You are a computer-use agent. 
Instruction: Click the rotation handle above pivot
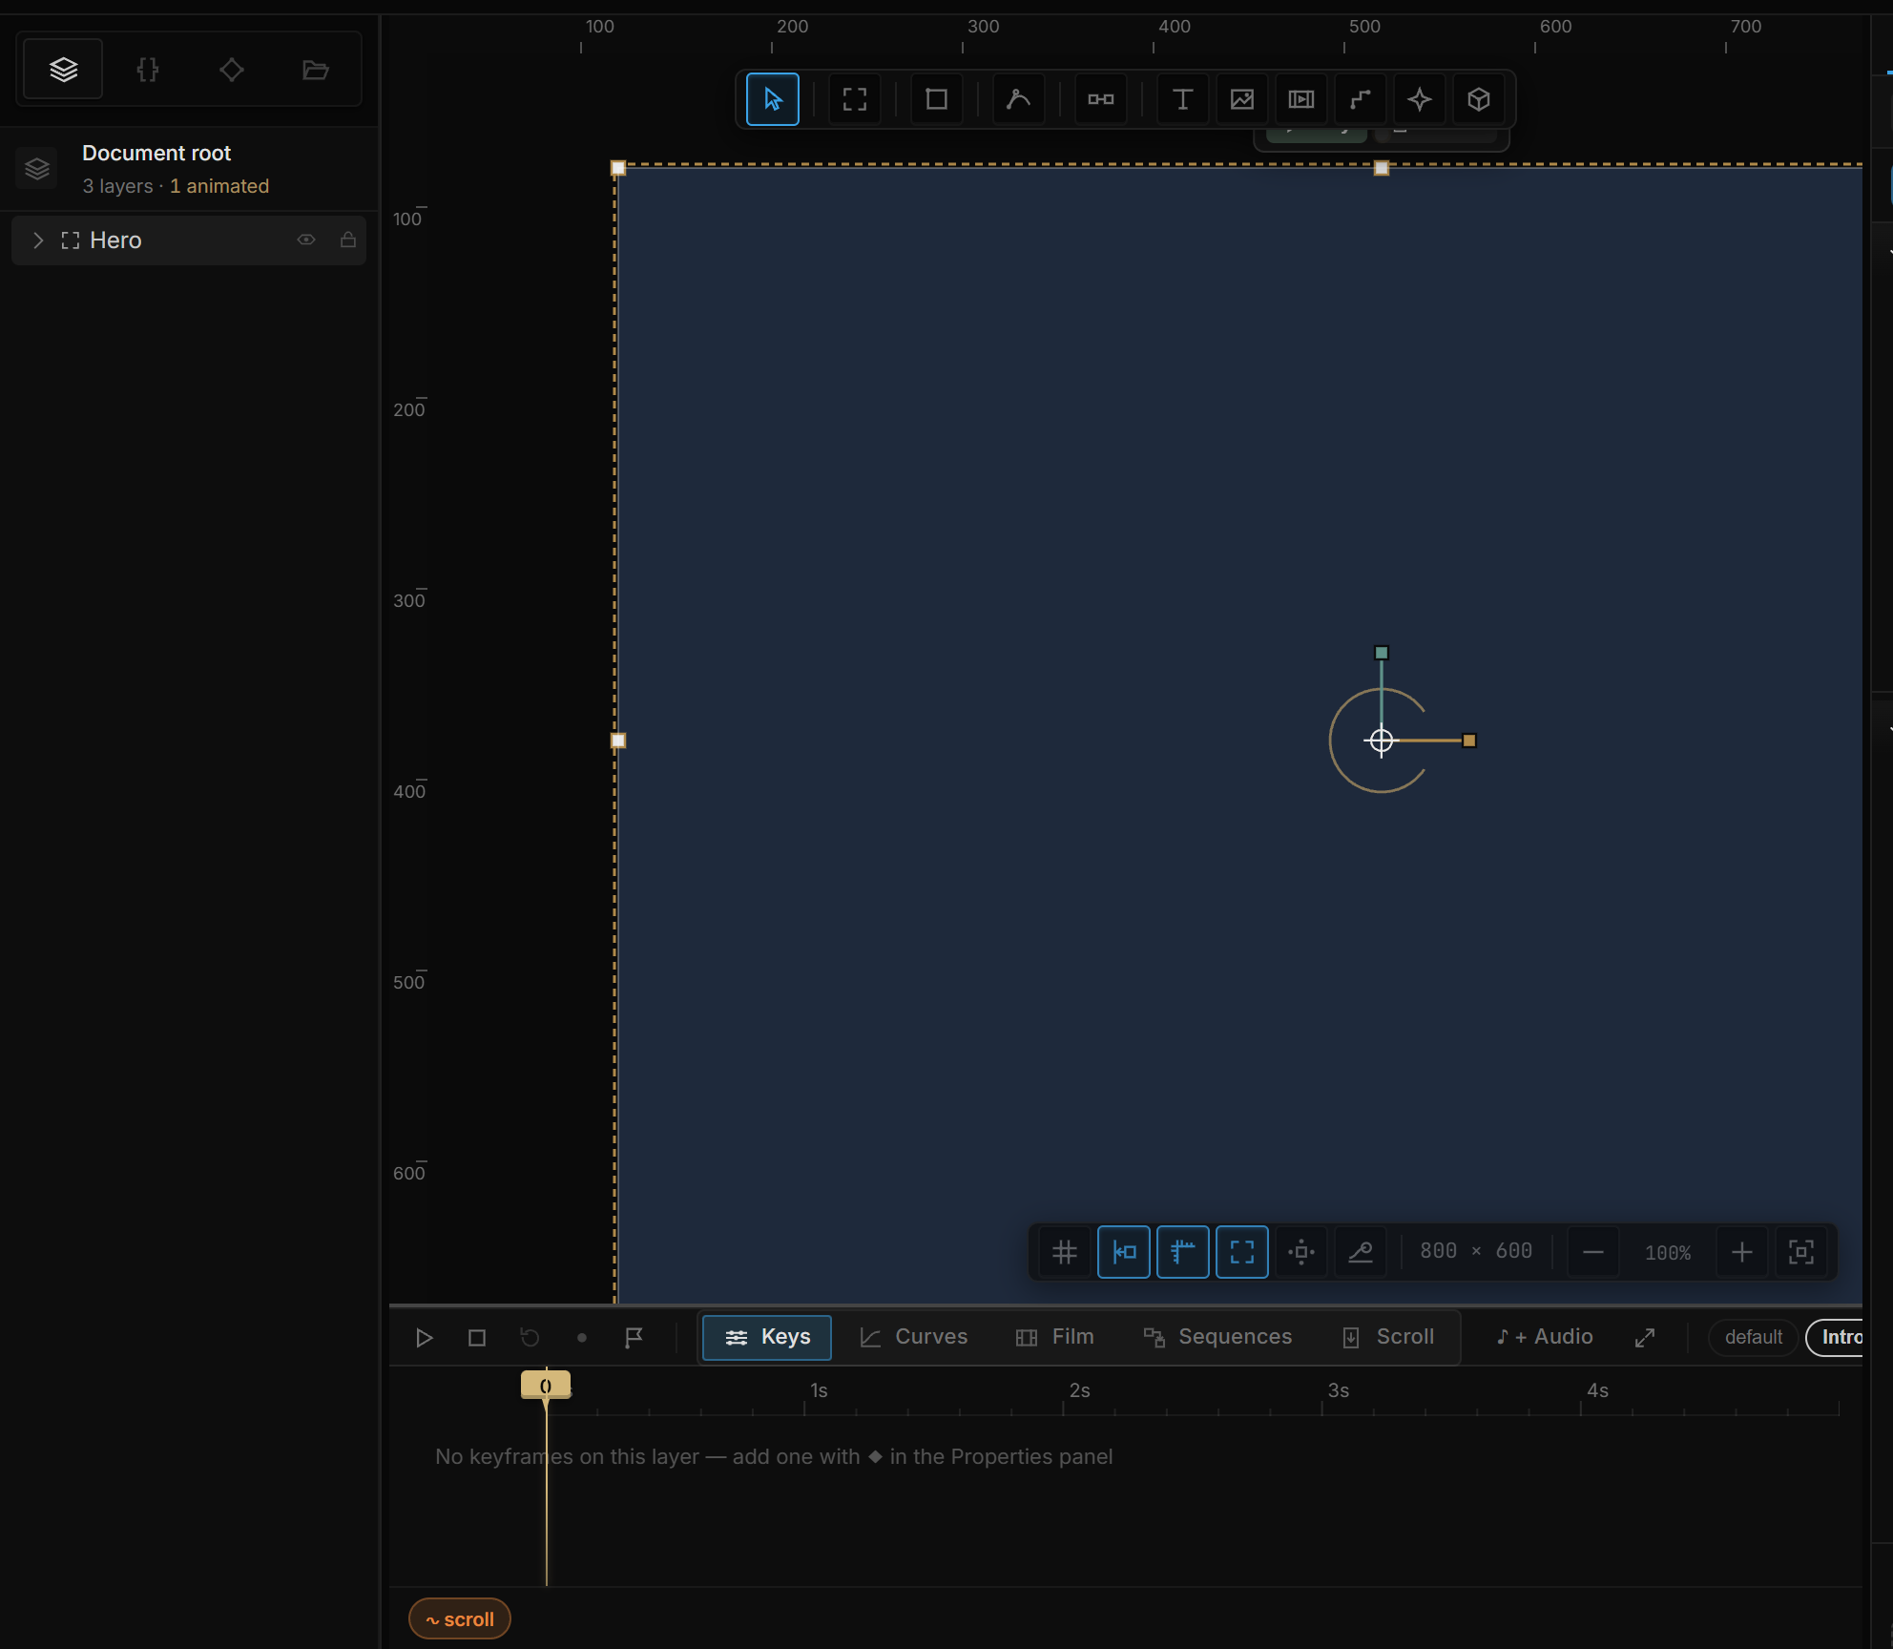click(1381, 653)
